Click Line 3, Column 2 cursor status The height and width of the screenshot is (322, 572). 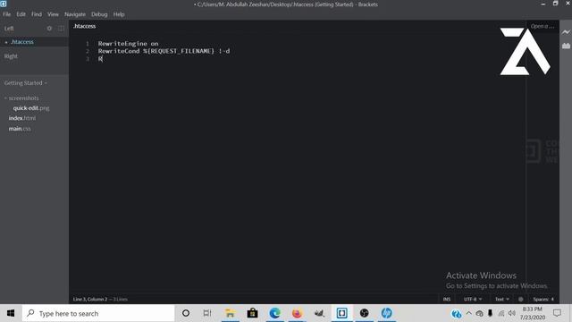pyautogui.click(x=90, y=299)
